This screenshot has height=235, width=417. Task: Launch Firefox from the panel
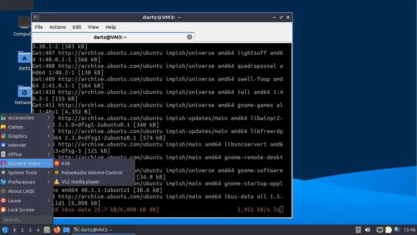(x=57, y=230)
